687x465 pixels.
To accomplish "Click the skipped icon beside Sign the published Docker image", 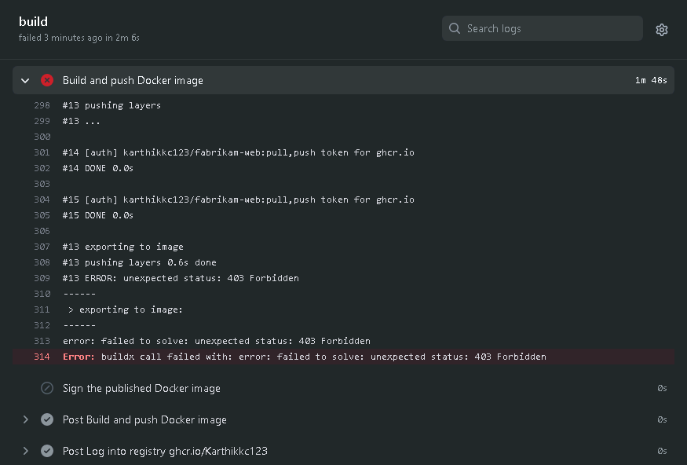I will click(x=47, y=387).
